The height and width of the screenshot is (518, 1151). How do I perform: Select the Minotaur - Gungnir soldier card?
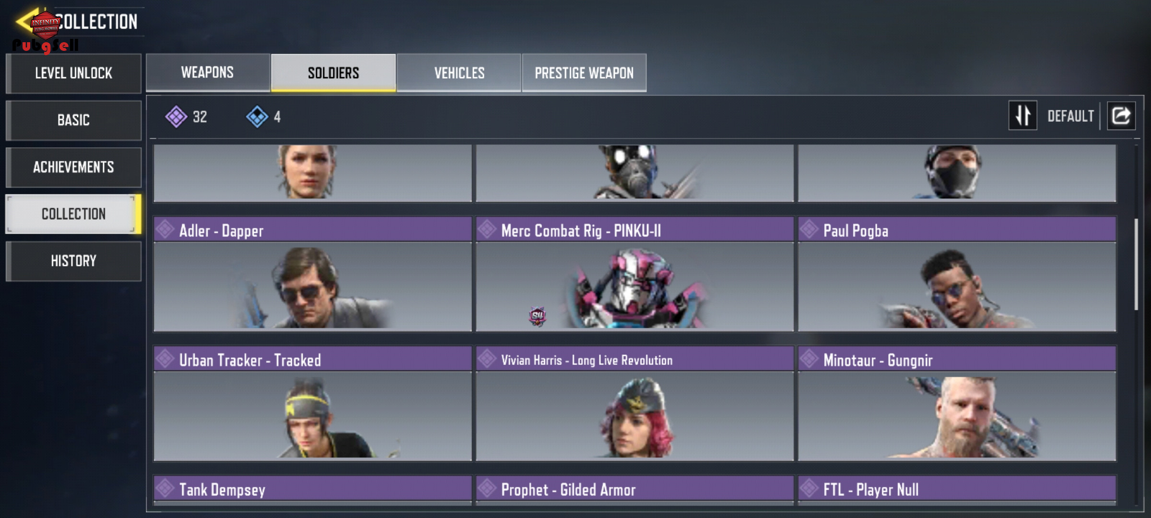pos(957,403)
